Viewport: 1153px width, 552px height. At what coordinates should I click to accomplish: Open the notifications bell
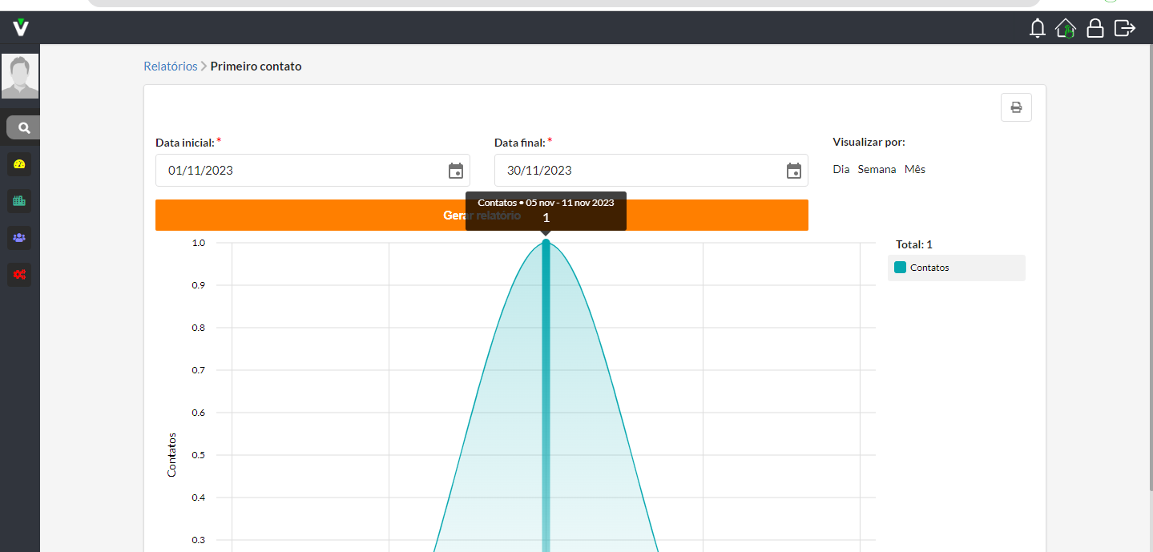click(1038, 28)
